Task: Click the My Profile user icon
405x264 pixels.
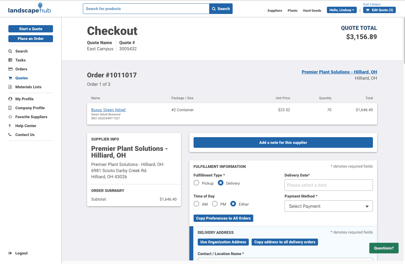Action: click(10, 99)
